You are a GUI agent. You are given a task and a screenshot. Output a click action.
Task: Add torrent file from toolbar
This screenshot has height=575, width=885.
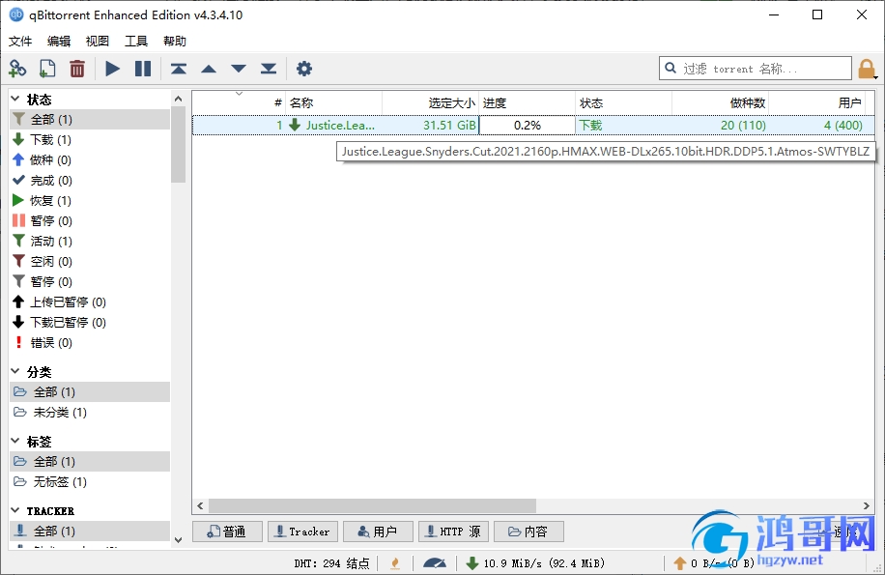[47, 69]
